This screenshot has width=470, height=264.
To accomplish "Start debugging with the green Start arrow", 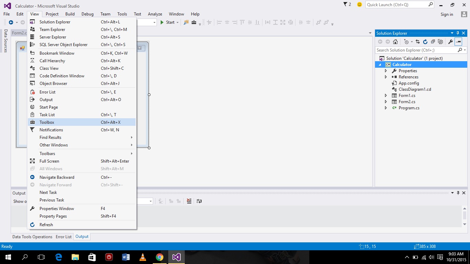I will pos(162,22).
